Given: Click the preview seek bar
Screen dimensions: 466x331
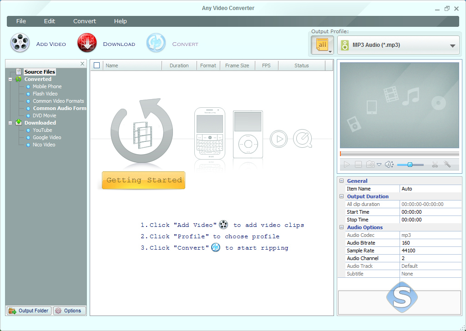Looking at the screenshot, I should pyautogui.click(x=400, y=154).
